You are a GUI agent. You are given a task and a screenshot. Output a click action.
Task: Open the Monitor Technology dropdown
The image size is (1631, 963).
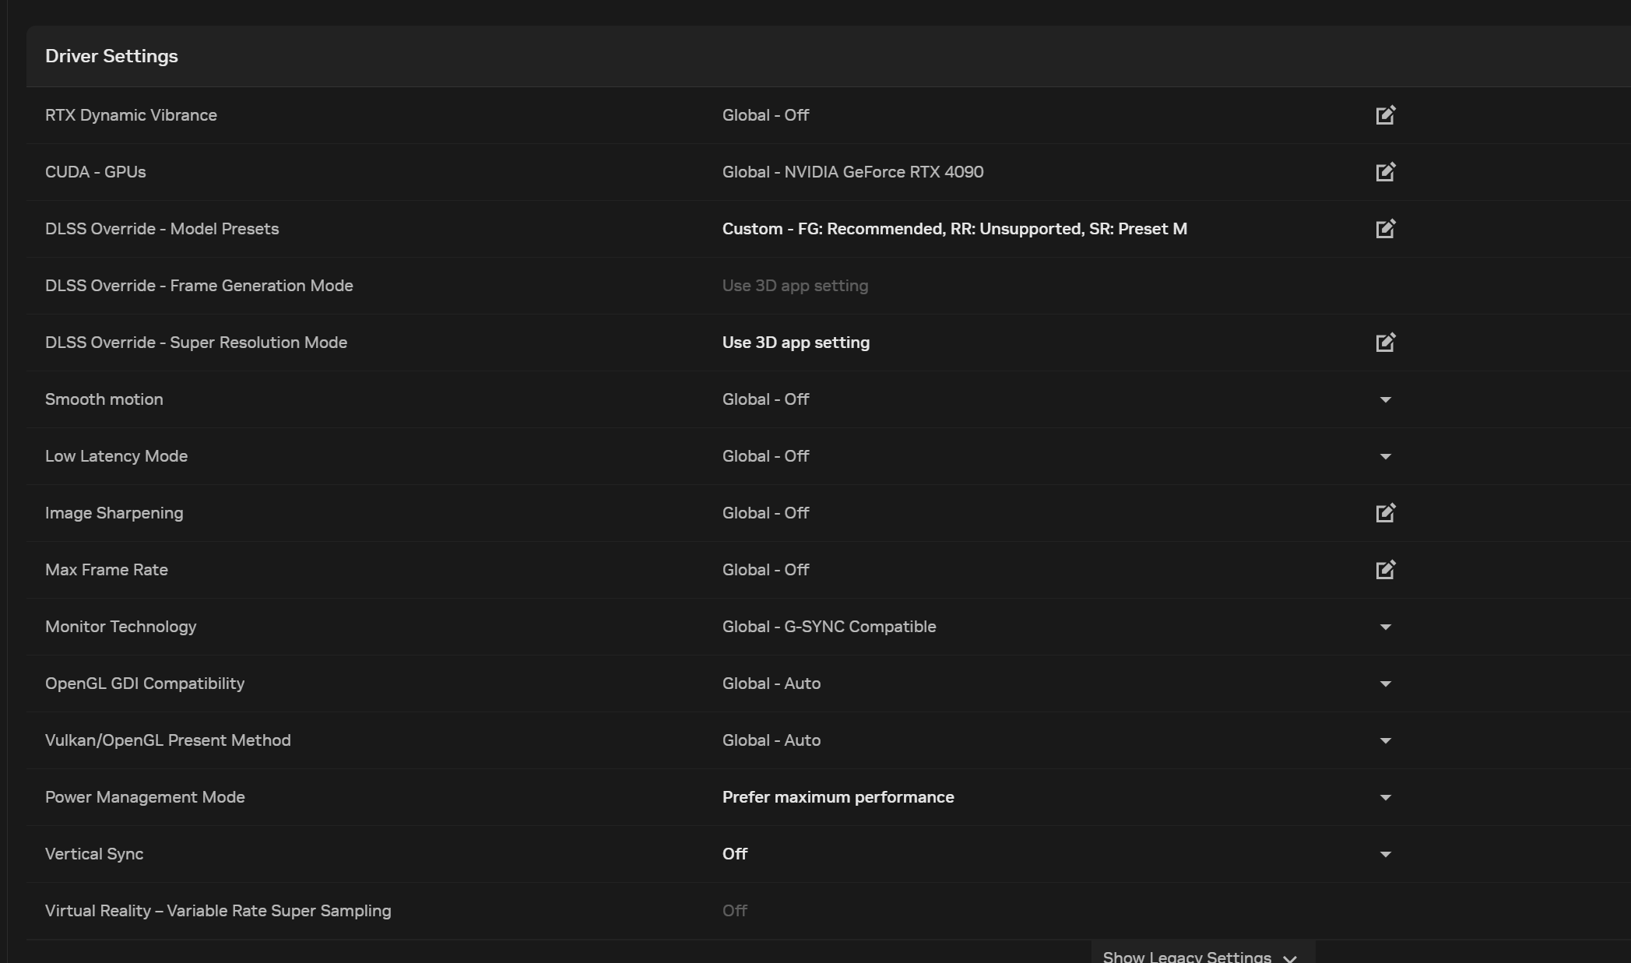coord(1385,627)
